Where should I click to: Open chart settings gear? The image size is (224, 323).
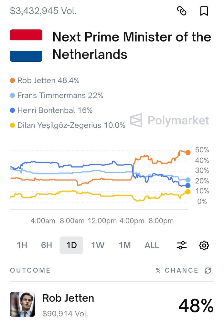coord(204,245)
